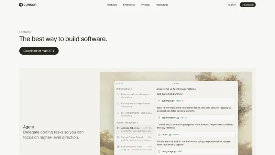Open Set up Cursor Rules review item
This screenshot has width=275, height=155.
(134, 139)
